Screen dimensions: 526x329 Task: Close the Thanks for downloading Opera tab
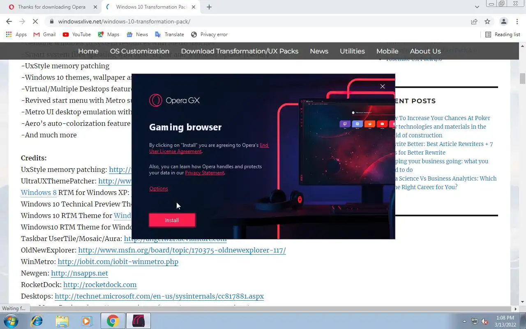click(x=95, y=7)
